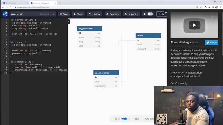223x125 pixels.
Task: Click code line 9 'Table users {'
Action: (18, 42)
